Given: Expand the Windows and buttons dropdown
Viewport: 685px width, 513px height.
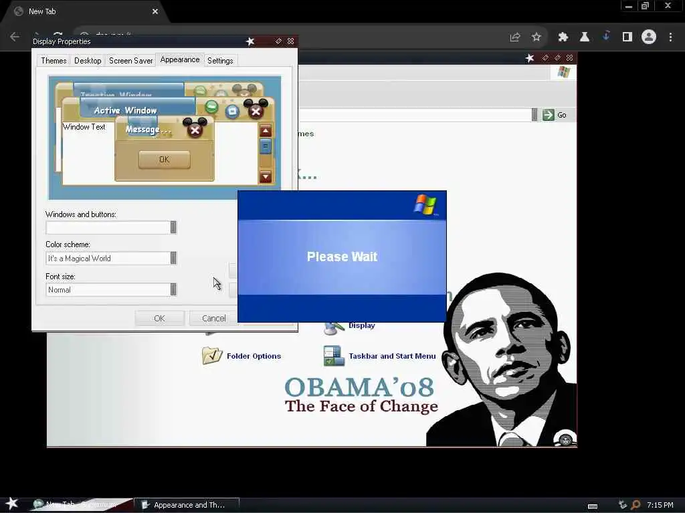Looking at the screenshot, I should [x=173, y=227].
